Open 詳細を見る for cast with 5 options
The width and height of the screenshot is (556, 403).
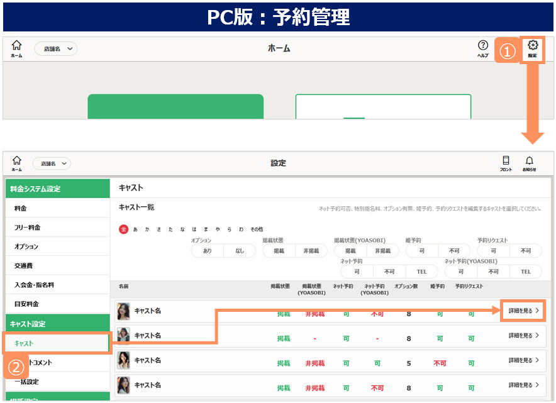523,360
